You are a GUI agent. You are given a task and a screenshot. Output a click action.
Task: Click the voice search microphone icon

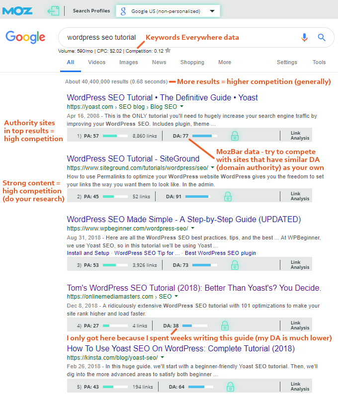coord(304,37)
